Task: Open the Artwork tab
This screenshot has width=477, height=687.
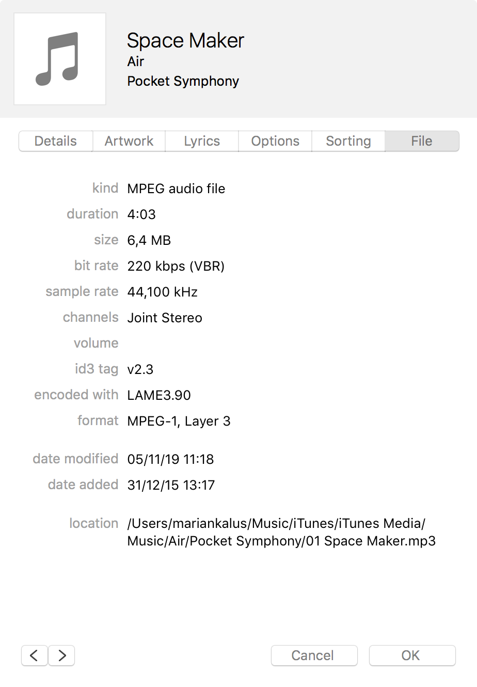Action: pyautogui.click(x=129, y=141)
